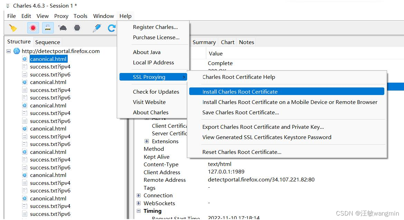
Task: Switch to the Summary tab
Action: [204, 42]
